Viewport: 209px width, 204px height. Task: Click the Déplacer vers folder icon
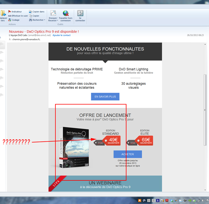(x=3, y=13)
